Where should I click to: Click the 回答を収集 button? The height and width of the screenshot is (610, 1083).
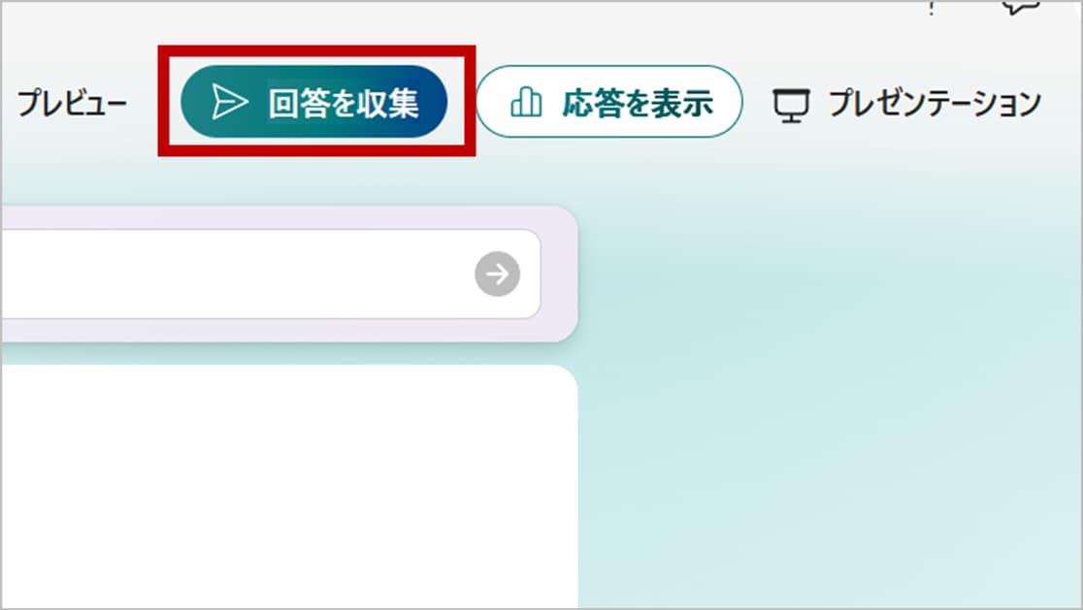pyautogui.click(x=314, y=102)
